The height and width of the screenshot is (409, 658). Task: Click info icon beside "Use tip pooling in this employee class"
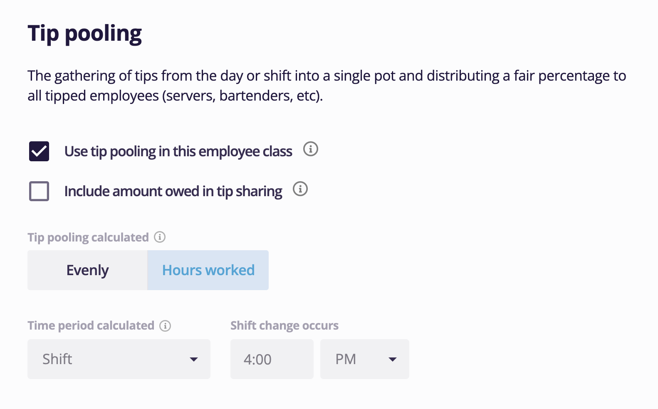[311, 150]
